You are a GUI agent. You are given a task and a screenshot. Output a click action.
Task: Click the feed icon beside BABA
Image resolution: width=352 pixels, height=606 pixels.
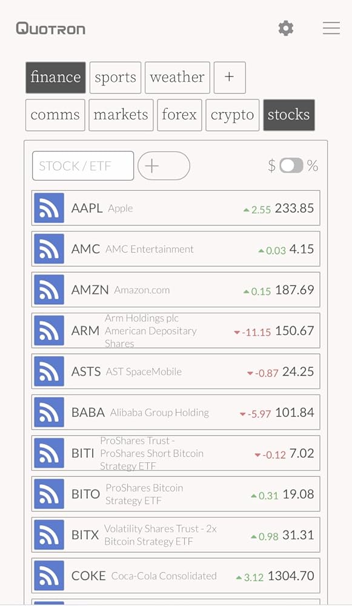49,412
